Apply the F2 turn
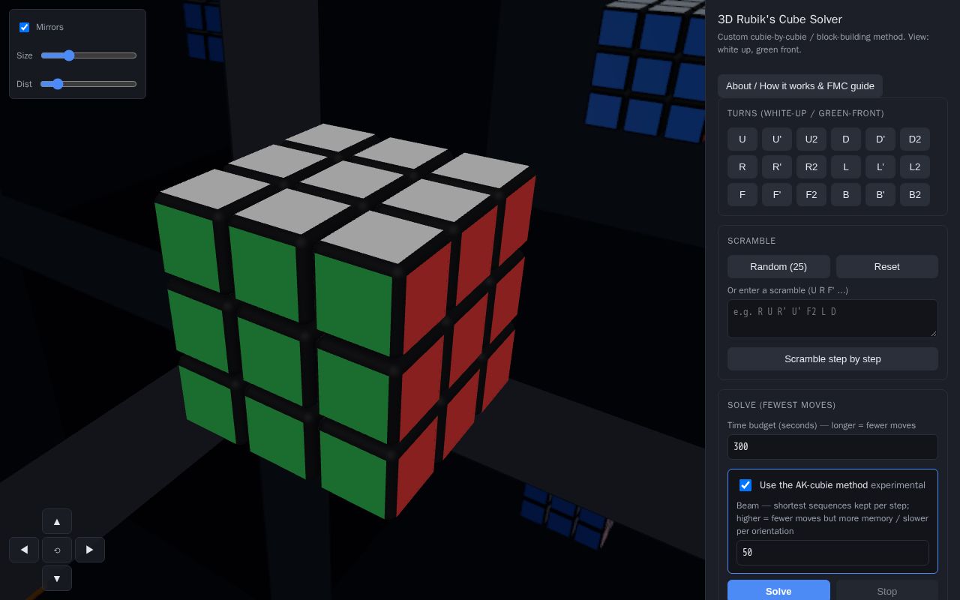The image size is (960, 600). [x=811, y=194]
